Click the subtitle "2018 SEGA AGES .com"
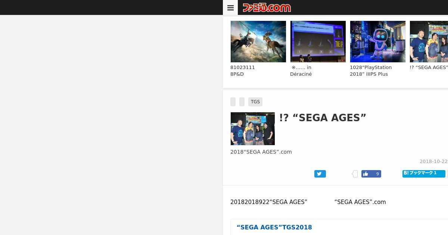The height and width of the screenshot is (235, 448). [261, 152]
